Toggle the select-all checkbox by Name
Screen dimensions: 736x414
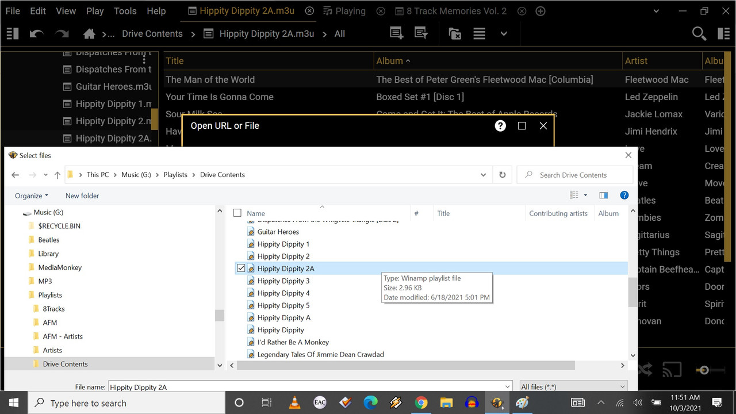coord(237,213)
